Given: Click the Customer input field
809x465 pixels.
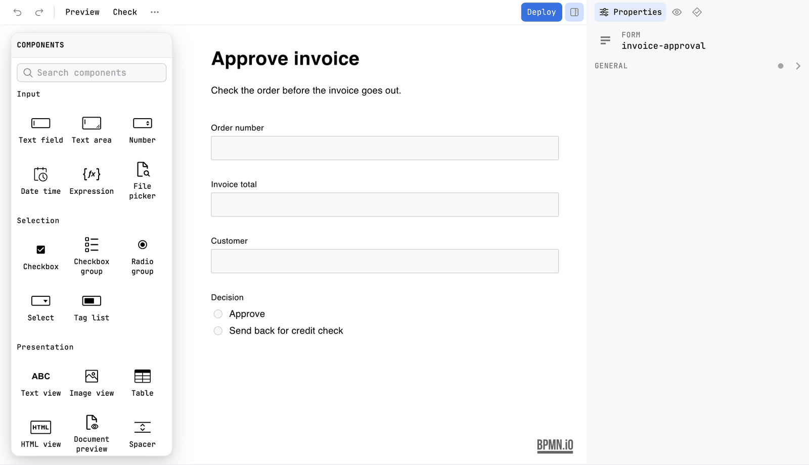Looking at the screenshot, I should point(385,261).
